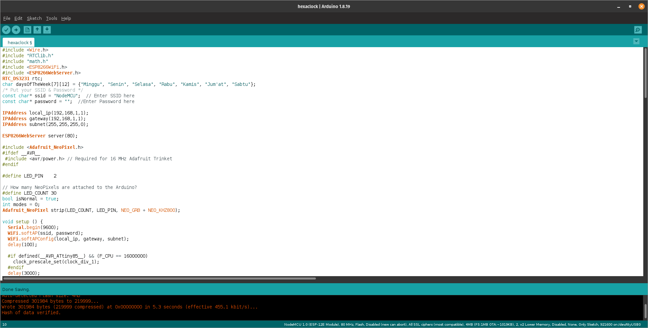
Task: Click 'ESP8266WebServer server(80);' line
Action: 40,136
